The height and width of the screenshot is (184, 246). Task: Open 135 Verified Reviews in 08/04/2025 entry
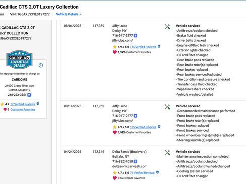(x=143, y=47)
